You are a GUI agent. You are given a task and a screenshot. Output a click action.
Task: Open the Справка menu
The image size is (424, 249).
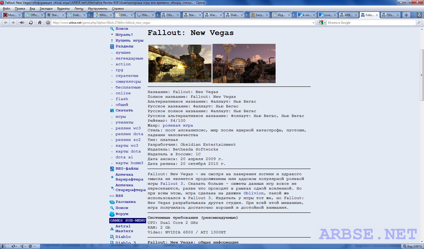coord(118,9)
